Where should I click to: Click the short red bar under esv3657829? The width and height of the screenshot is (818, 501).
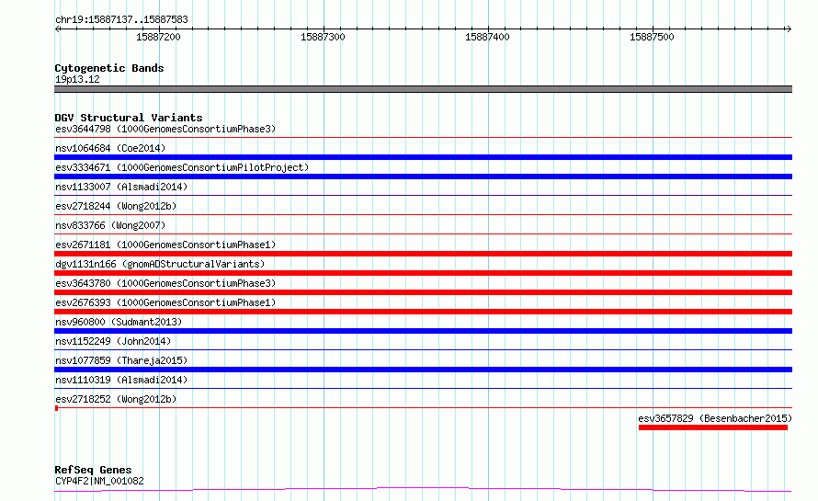(x=712, y=427)
